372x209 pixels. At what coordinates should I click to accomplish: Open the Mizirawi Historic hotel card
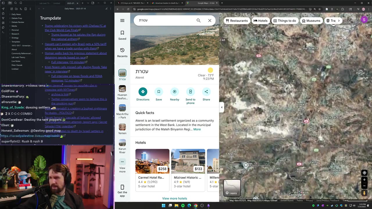click(x=188, y=170)
